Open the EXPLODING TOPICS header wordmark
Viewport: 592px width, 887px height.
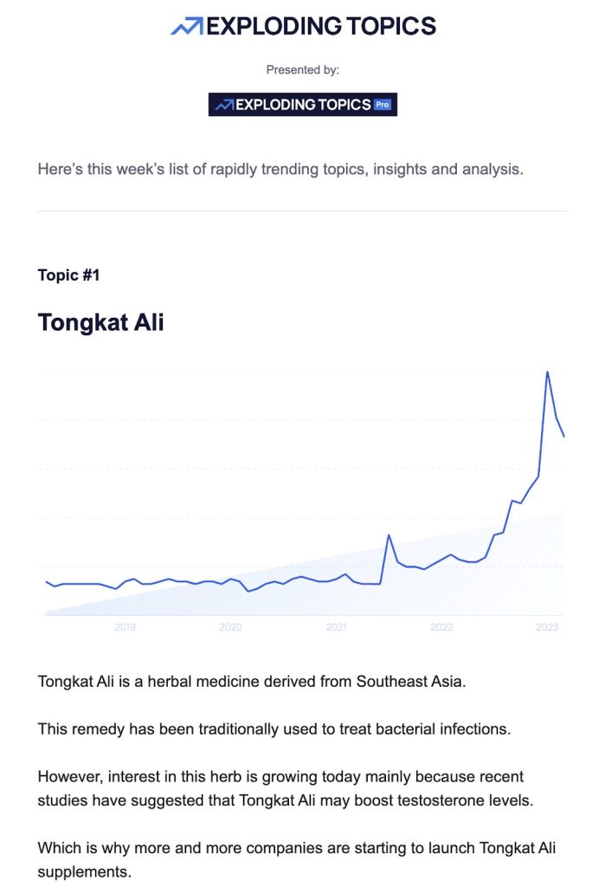pos(321,27)
